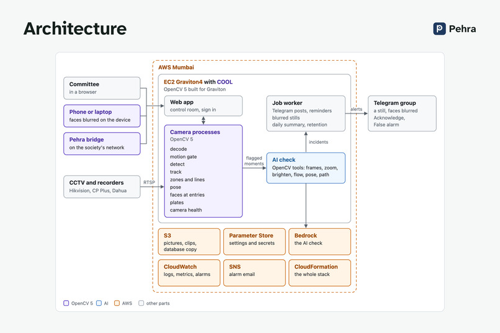Select the Job worker box
This screenshot has width=500, height=333.
click(x=306, y=113)
